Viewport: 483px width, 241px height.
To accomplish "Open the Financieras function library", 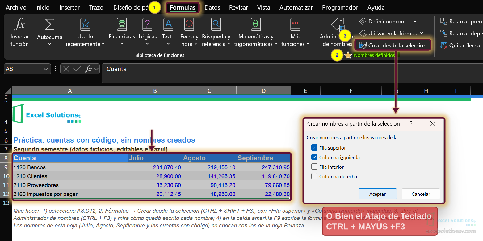I will click(122, 32).
